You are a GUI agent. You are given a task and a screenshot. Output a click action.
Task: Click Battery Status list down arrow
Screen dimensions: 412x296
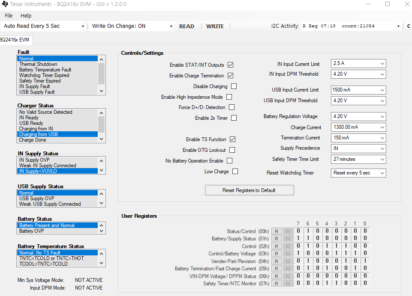pos(102,231)
